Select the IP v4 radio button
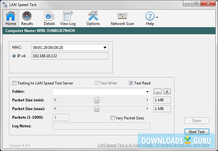Viewport: 218px width, 151px height. click(14, 56)
